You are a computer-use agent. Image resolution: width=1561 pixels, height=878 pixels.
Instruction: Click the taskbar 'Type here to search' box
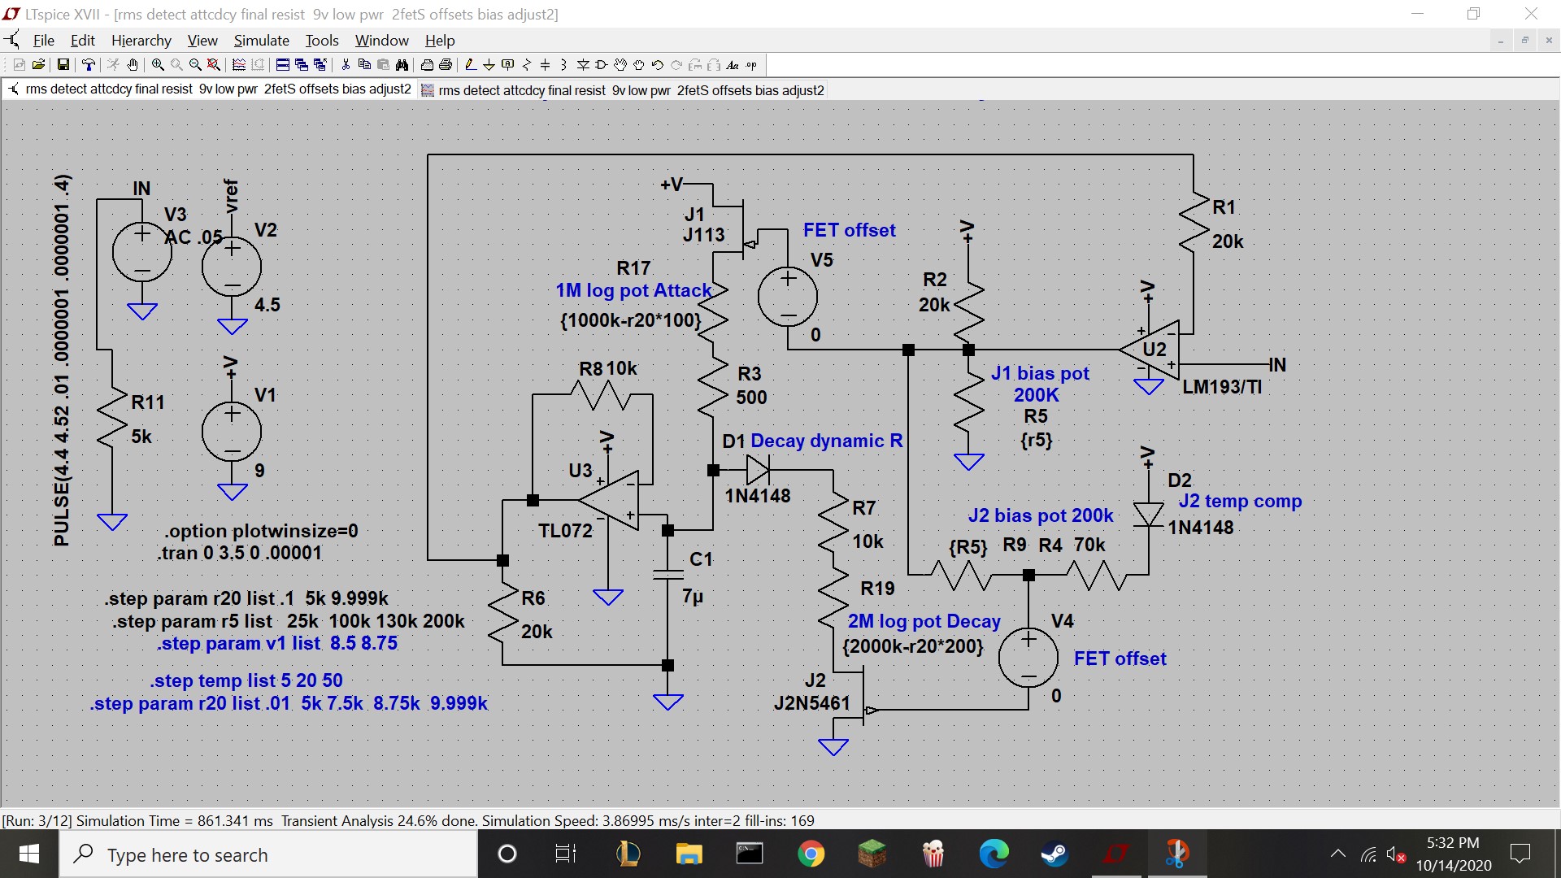(x=268, y=854)
